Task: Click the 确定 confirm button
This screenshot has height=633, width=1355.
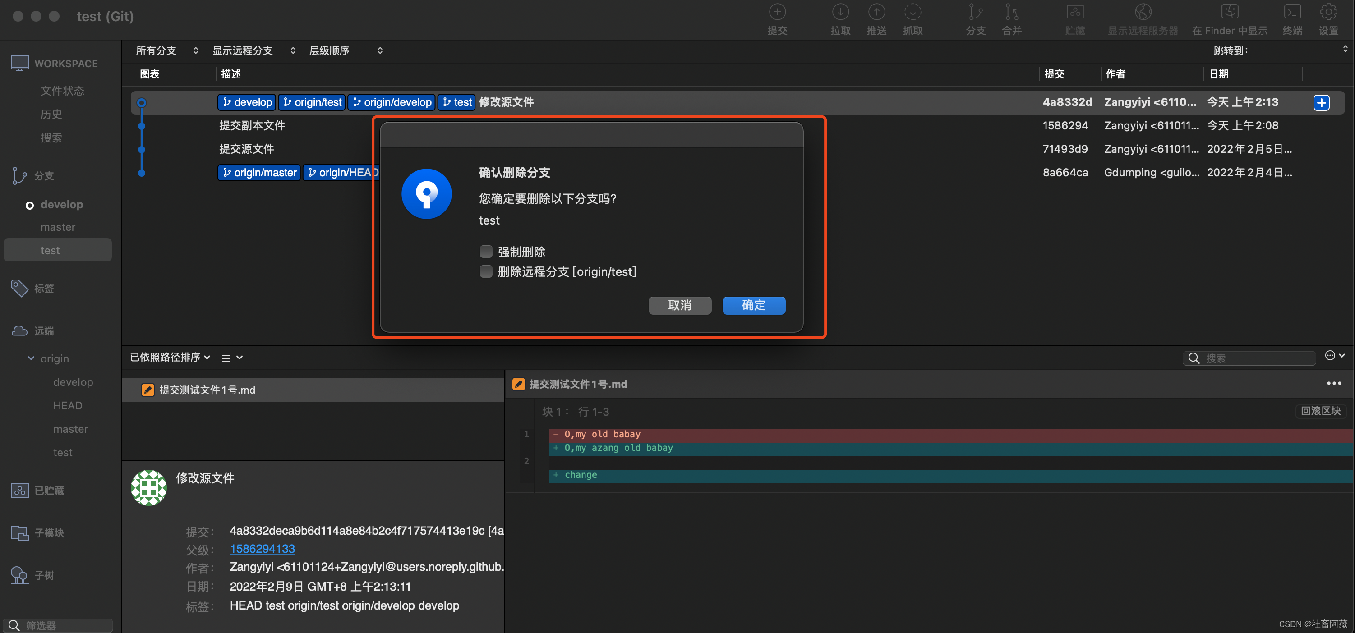Action: pyautogui.click(x=753, y=306)
